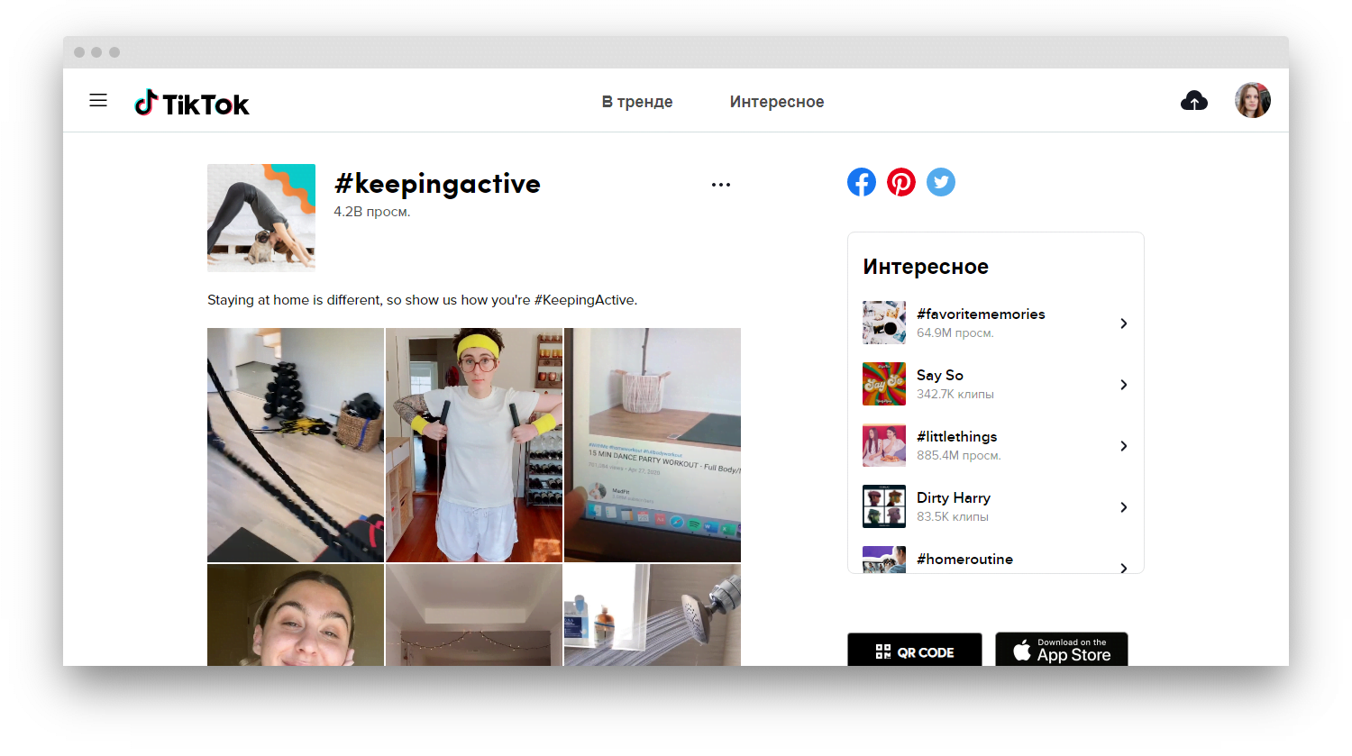The image size is (1352, 756).
Task: Expand the #homeroutine chevron
Action: tap(1124, 568)
